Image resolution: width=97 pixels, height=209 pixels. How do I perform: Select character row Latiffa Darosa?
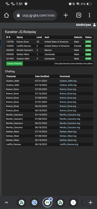pyautogui.click(x=49, y=46)
